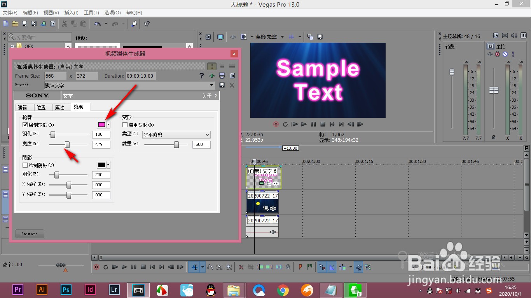The width and height of the screenshot is (531, 298).
Task: Click the Cut scissors icon in the toolbar
Action: tap(65, 24)
